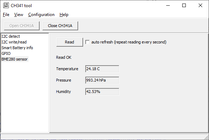The image size is (209, 140).
Task: Close the CH341 tool window
Action: click(x=200, y=5)
